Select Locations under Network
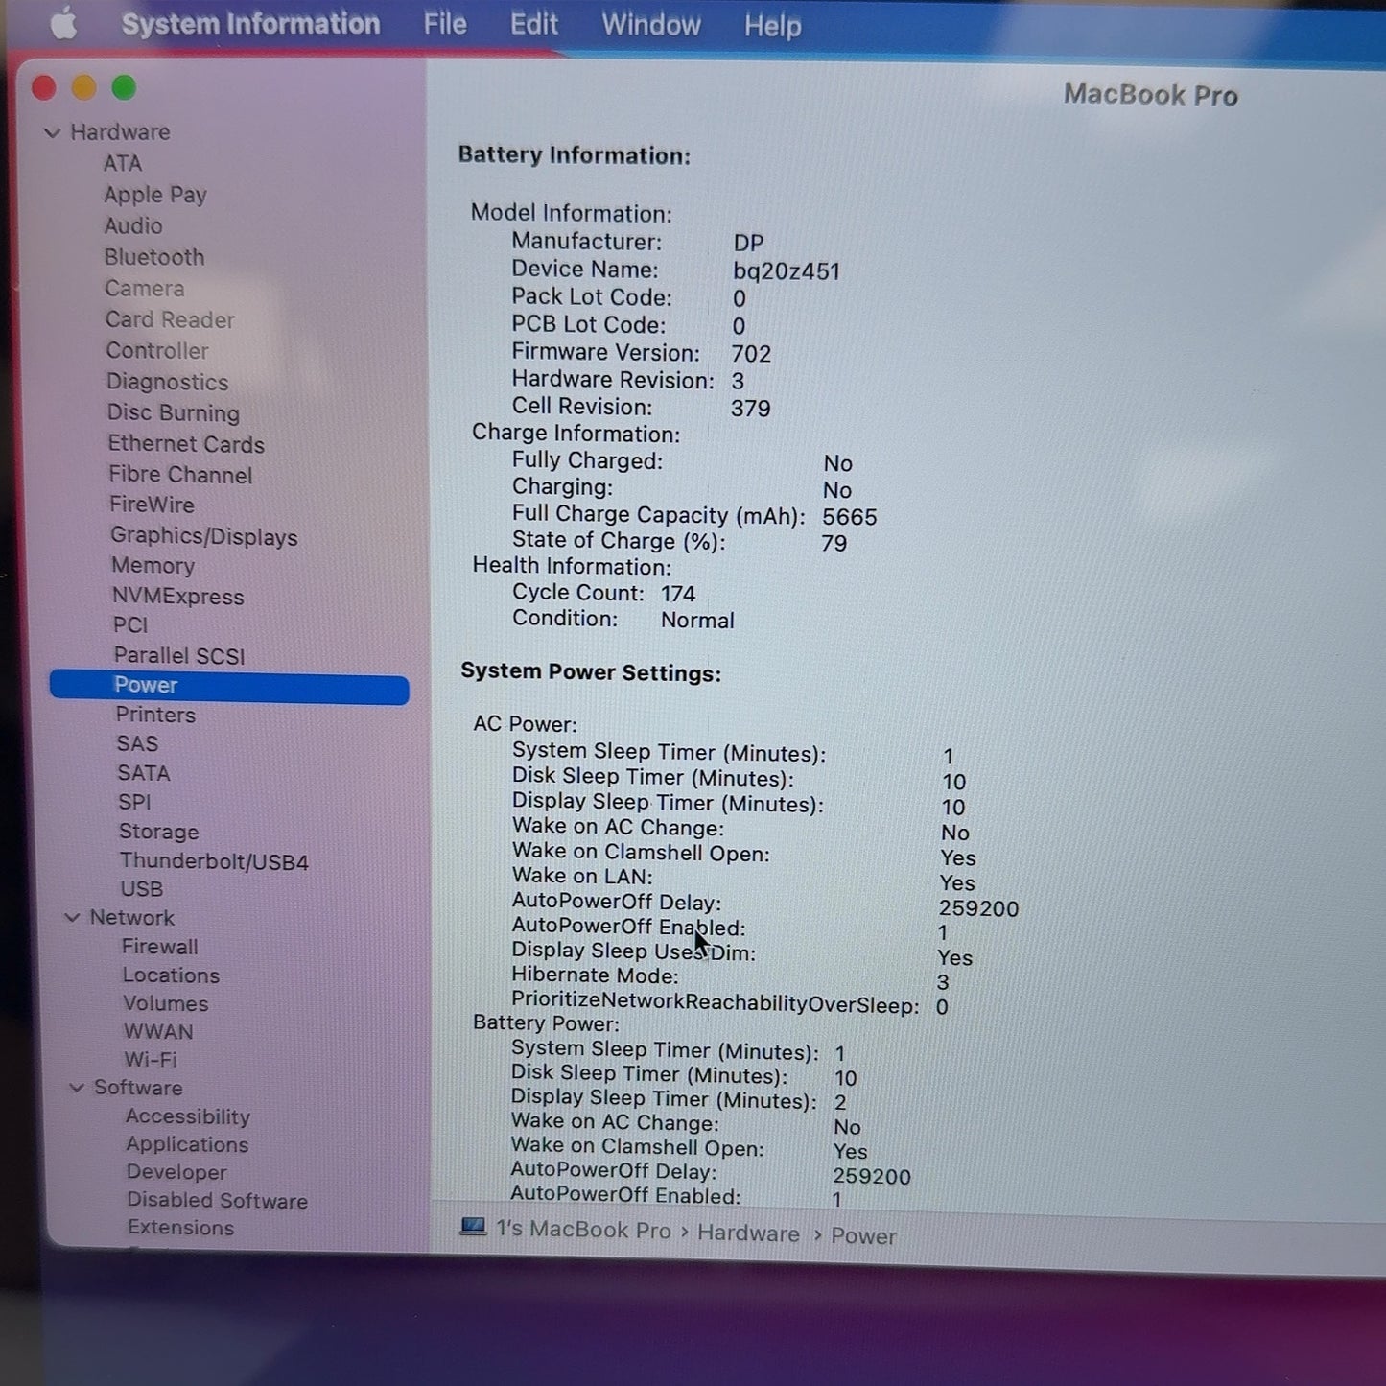The height and width of the screenshot is (1386, 1386). point(172,975)
